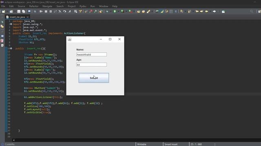Click the Coverage run toolbar icon
Image resolution: width=261 pixels, height=146 pixels.
pos(122,11)
